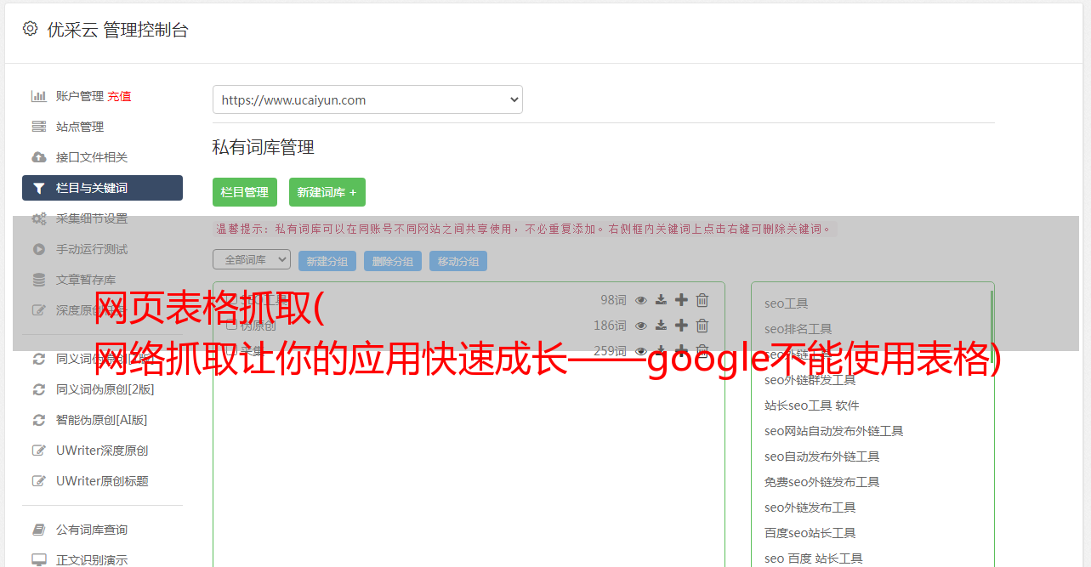Select keyword seo工具 in right list
Screen dimensions: 1091x567
click(786, 303)
